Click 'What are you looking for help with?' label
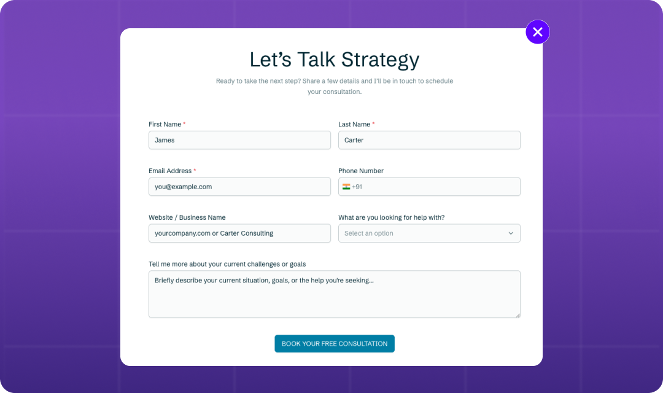Screen dimensions: 663x393 (391, 217)
